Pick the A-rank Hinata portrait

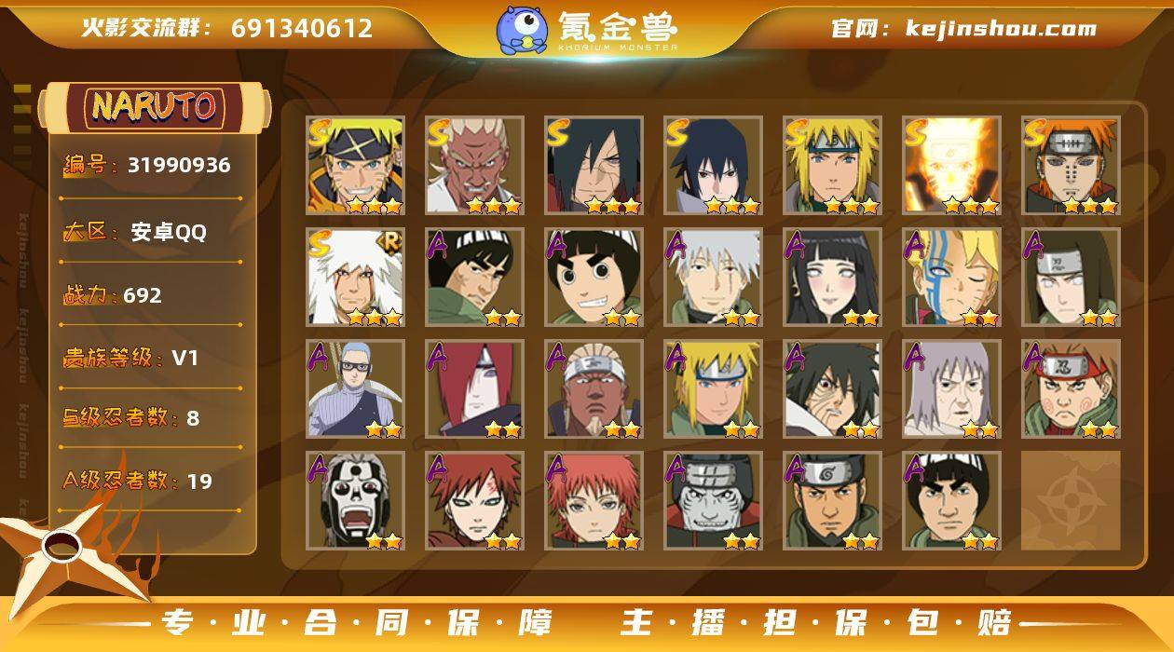[x=832, y=278]
